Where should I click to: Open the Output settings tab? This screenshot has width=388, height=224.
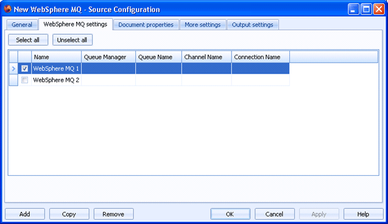253,25
